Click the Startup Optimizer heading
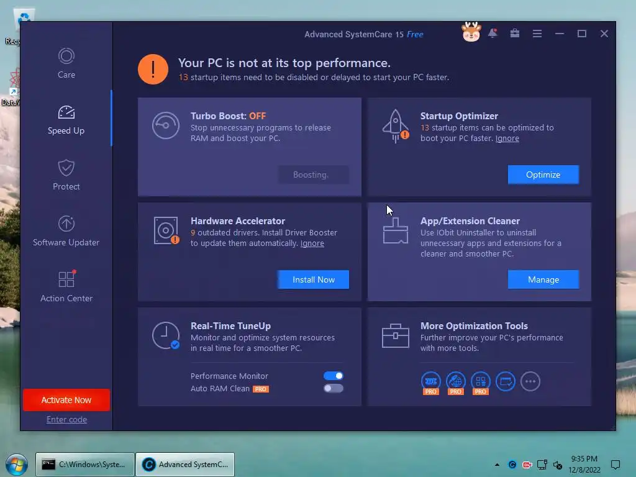Screen dimensions: 636x477 tap(459, 116)
